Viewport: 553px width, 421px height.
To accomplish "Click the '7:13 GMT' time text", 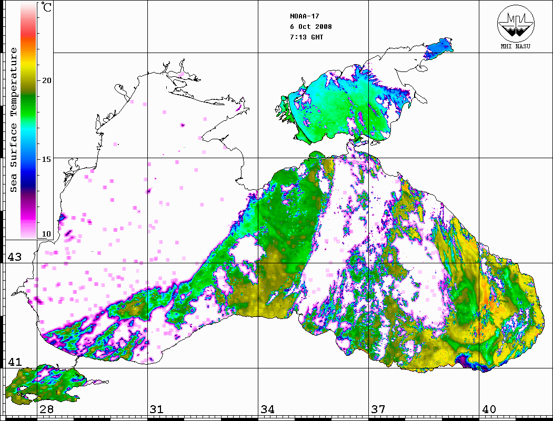I will 306,37.
